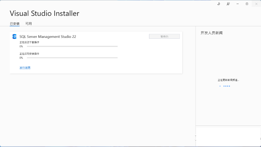Click the 0% install percentage label
261x147 pixels.
[21, 58]
